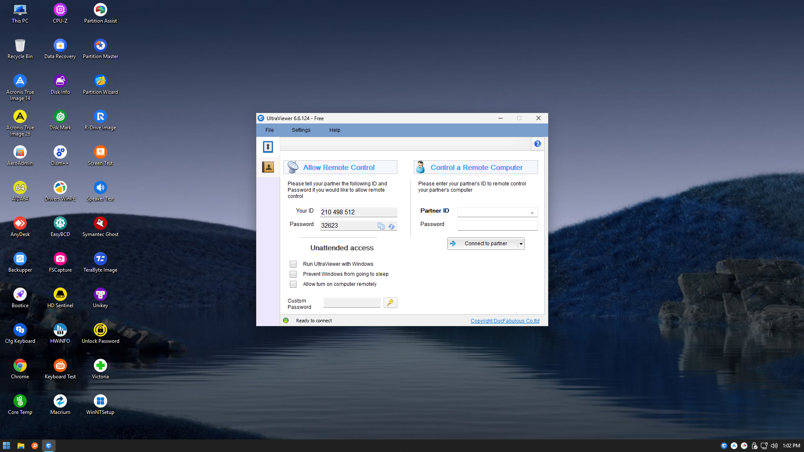
Task: Enable Prevent Windows from going to sleep
Action: (x=293, y=274)
